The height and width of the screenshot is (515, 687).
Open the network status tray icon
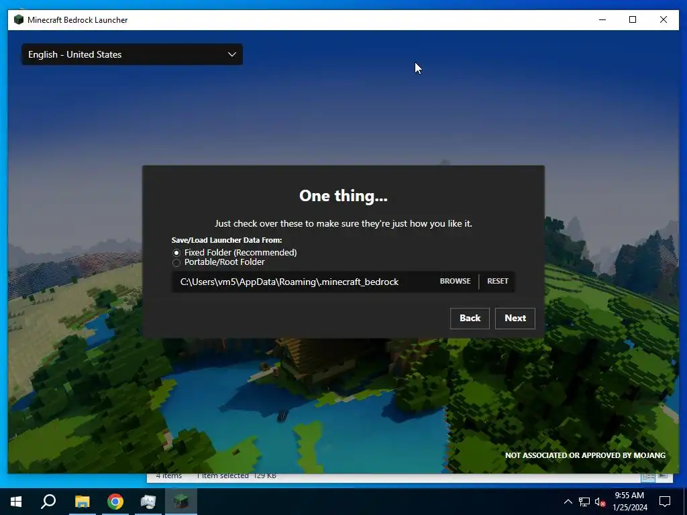584,502
